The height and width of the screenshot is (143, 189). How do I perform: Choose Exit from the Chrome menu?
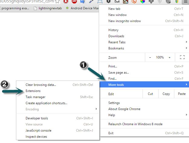(144, 133)
